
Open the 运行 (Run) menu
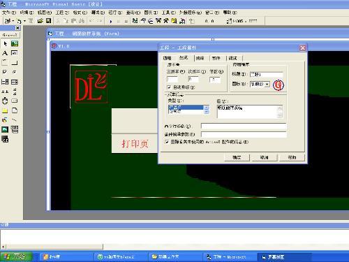(115, 13)
